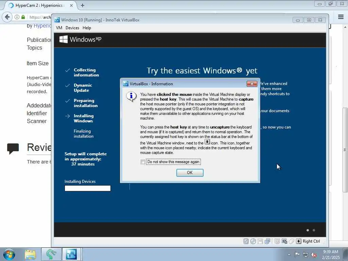
Task: Click the Installing Devices progress bar
Action: [87, 188]
